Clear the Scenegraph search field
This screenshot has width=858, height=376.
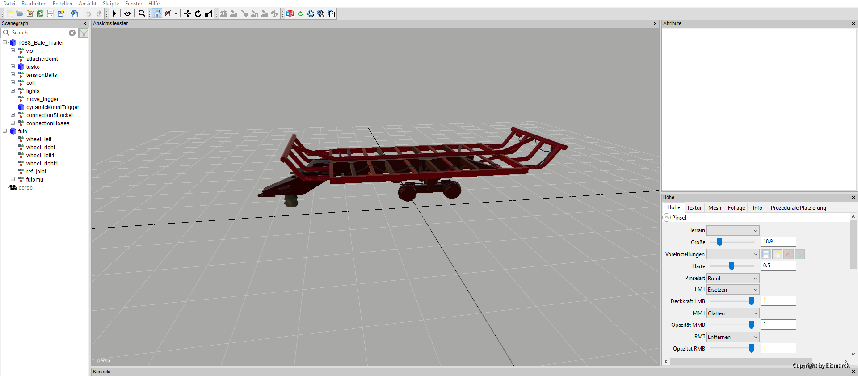pyautogui.click(x=72, y=33)
